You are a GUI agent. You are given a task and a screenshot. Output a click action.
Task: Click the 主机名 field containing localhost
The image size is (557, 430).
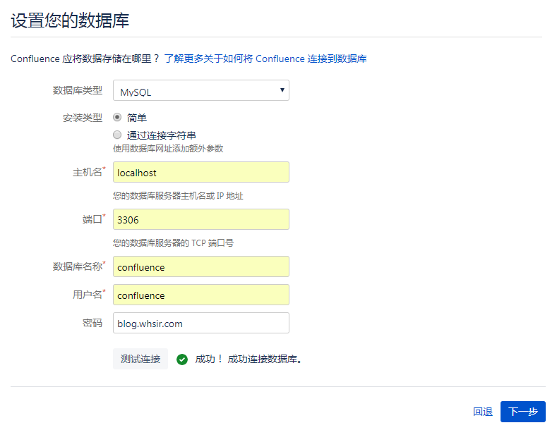coord(201,172)
